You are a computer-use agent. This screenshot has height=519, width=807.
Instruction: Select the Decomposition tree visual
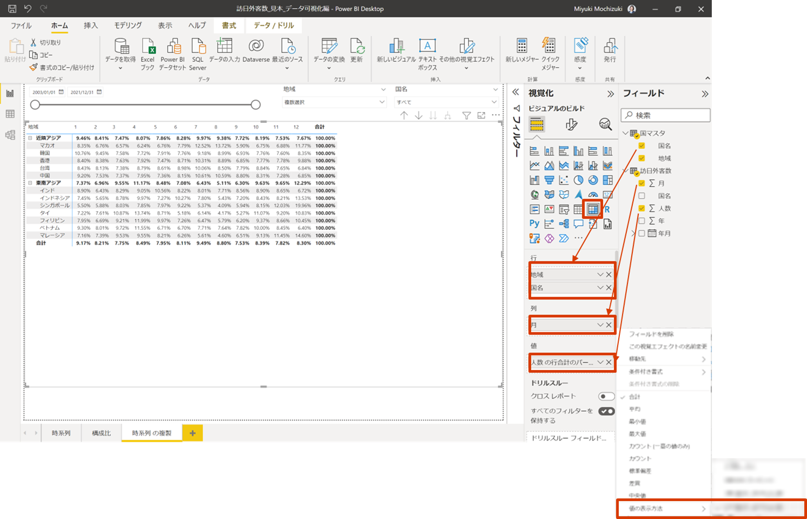[564, 224]
